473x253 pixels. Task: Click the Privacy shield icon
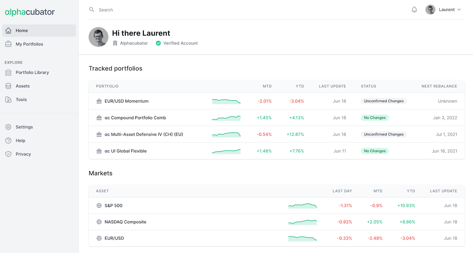pyautogui.click(x=8, y=154)
